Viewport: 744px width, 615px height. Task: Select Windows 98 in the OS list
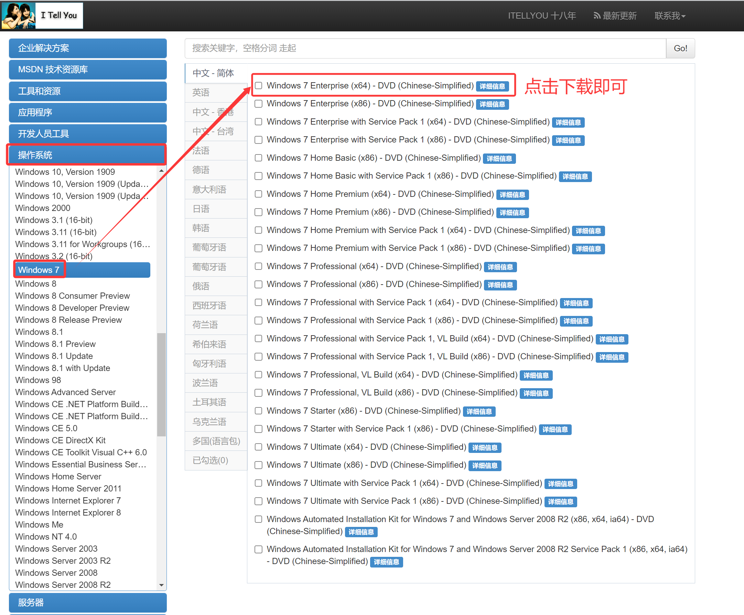[x=38, y=380]
